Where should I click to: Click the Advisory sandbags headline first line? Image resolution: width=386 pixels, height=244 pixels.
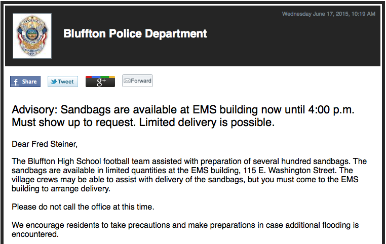click(x=183, y=110)
